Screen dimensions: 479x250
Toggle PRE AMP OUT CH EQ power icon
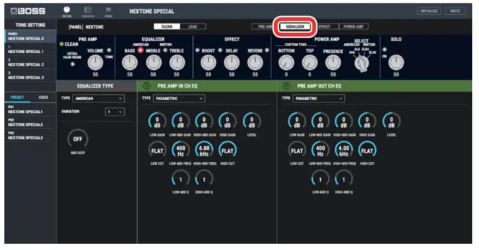(286, 86)
